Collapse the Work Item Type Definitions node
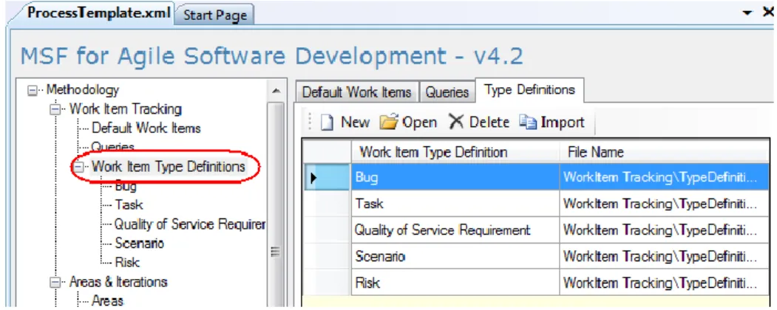Screen dimensions: 777x310 pos(78,167)
